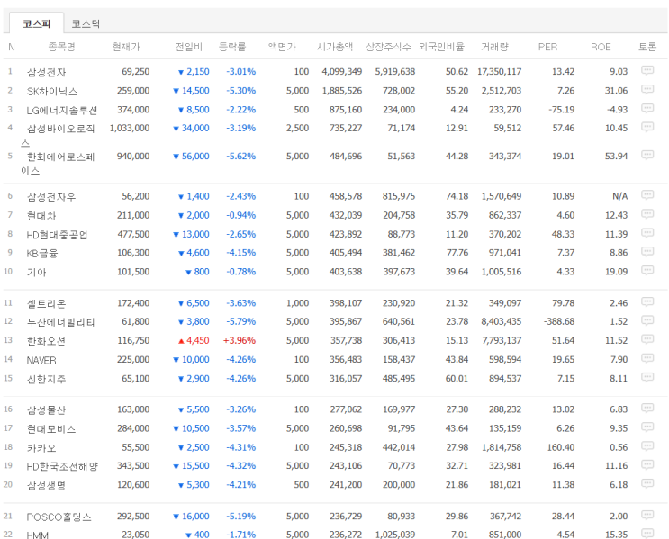
Task: Select the 코스피 tab
Action: (x=37, y=23)
